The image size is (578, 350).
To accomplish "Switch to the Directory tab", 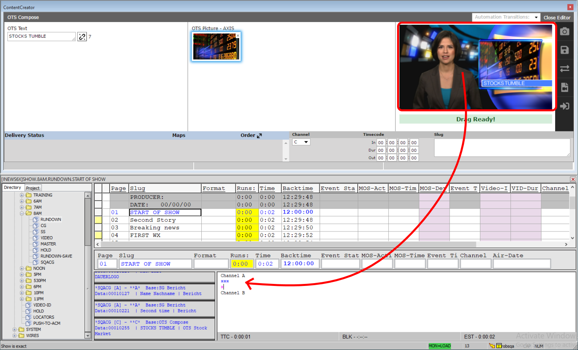I will [x=12, y=188].
